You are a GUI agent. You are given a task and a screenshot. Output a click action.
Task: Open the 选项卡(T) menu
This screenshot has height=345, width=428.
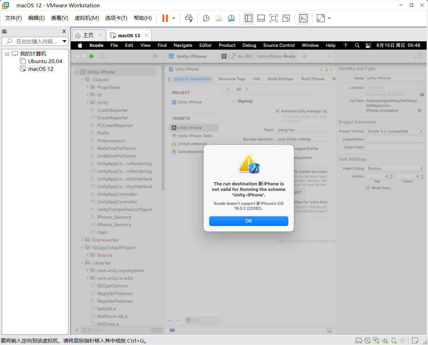pos(116,18)
